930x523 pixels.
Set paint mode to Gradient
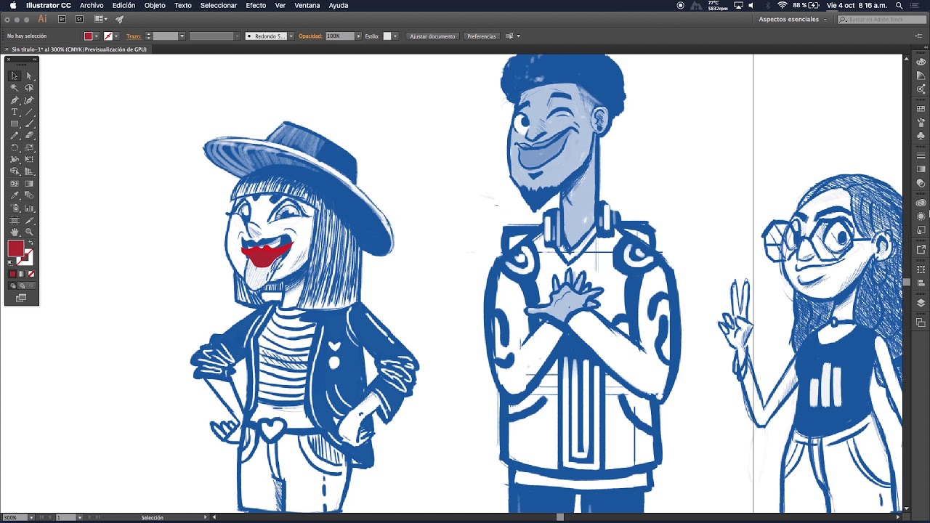point(21,274)
